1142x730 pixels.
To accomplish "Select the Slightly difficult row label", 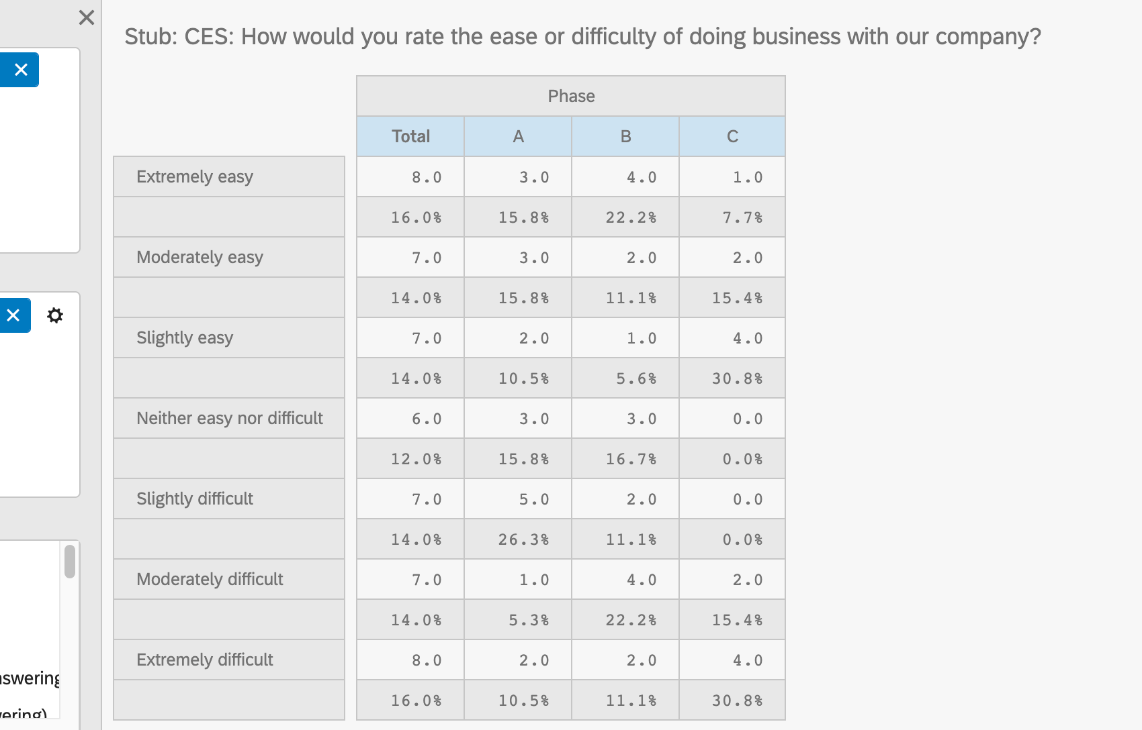I will click(x=195, y=499).
